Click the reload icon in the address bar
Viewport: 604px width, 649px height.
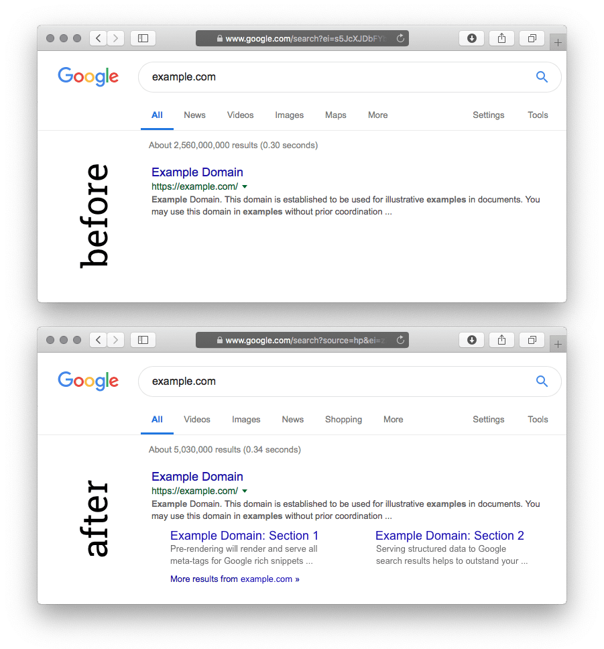tap(400, 38)
